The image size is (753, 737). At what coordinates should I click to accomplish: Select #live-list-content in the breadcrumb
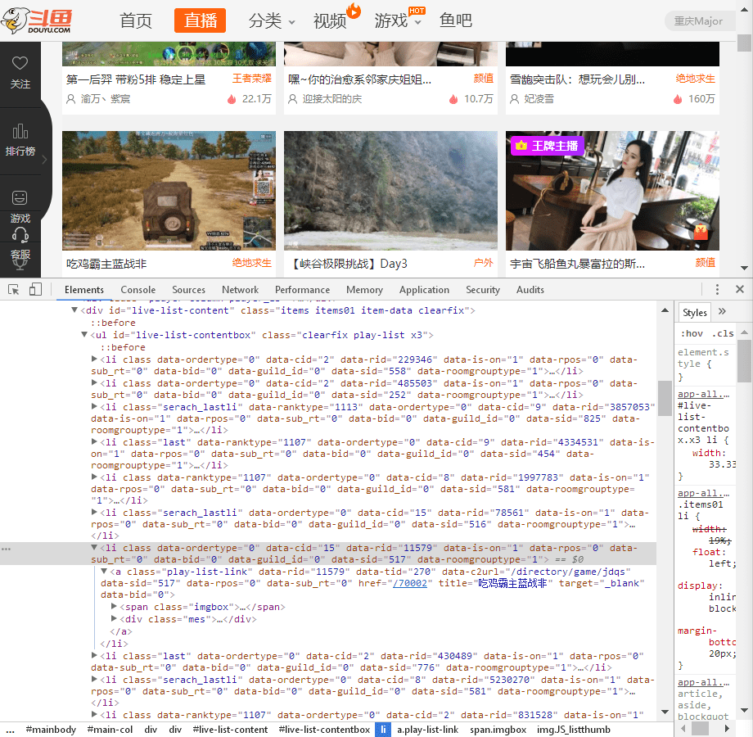230,730
